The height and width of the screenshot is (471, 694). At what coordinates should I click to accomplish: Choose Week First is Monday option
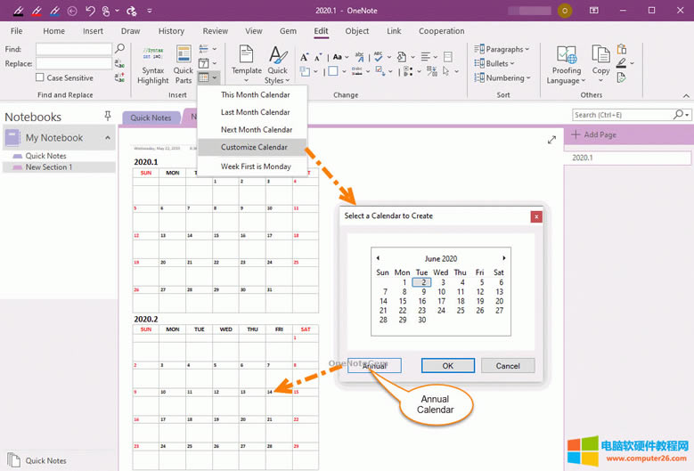257,166
